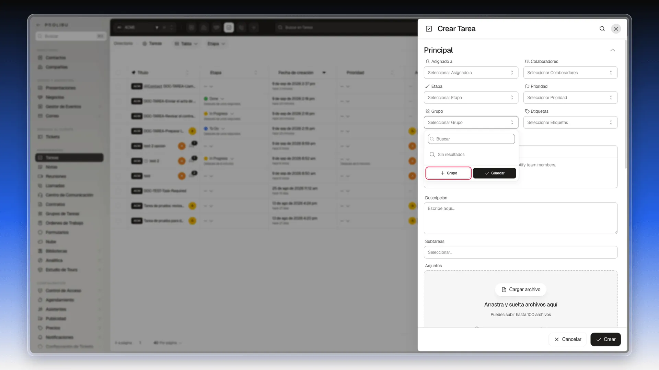
Task: Open the Colaboradores dropdown
Action: [570, 73]
